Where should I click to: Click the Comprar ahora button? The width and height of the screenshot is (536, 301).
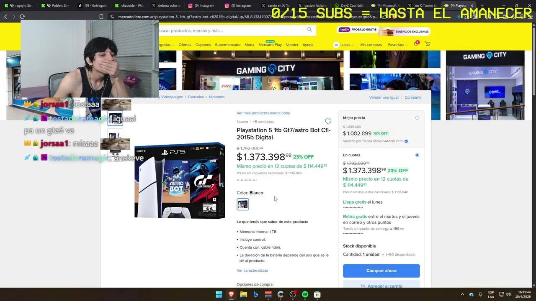pyautogui.click(x=381, y=270)
